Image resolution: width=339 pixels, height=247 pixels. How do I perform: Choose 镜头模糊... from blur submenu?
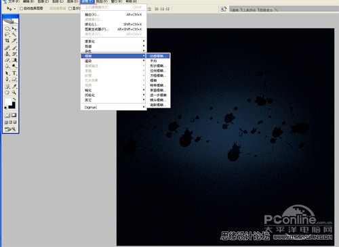(x=158, y=100)
